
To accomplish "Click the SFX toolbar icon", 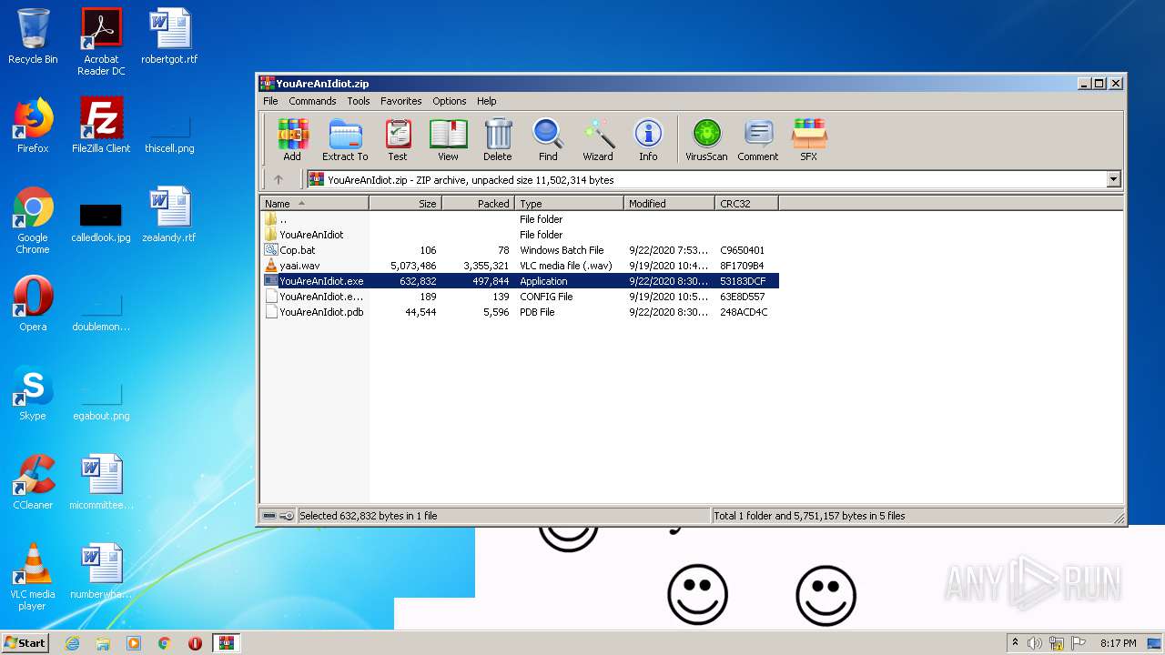I will point(808,140).
